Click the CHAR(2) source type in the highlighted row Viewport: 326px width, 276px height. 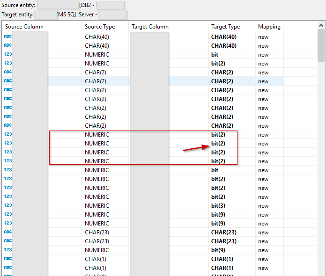(x=96, y=81)
